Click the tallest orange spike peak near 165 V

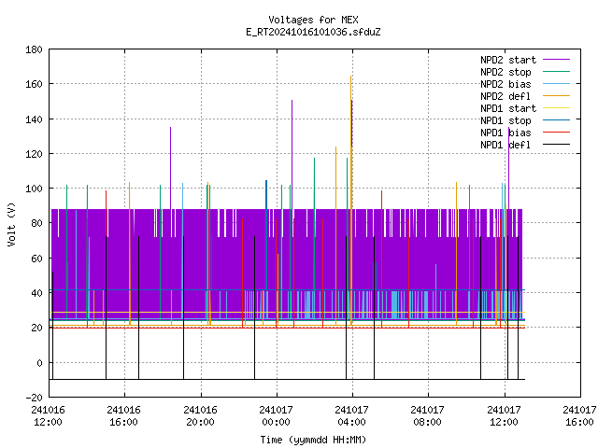tap(351, 77)
